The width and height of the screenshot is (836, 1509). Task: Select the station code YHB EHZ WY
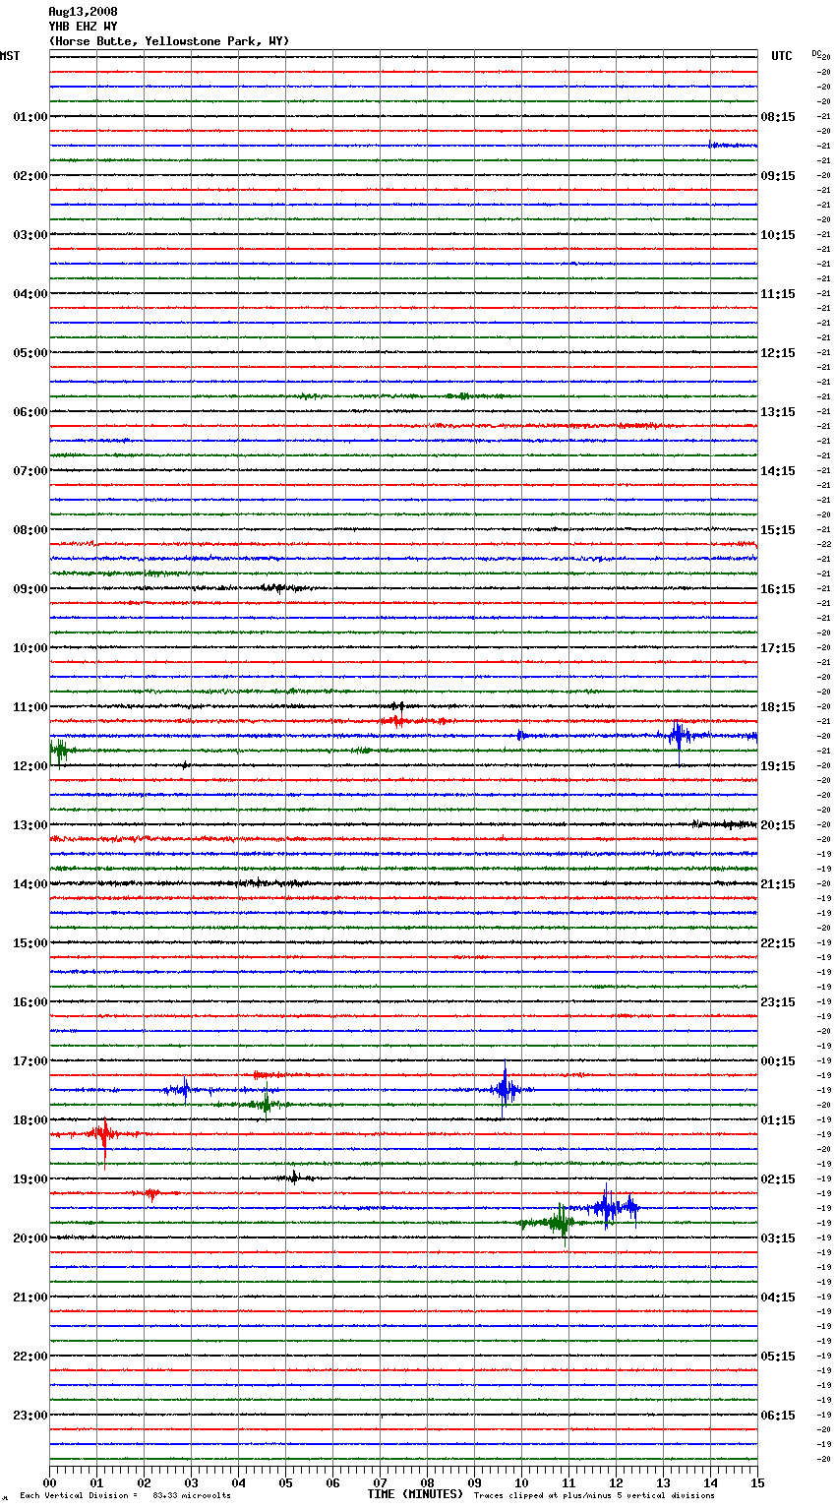click(83, 27)
